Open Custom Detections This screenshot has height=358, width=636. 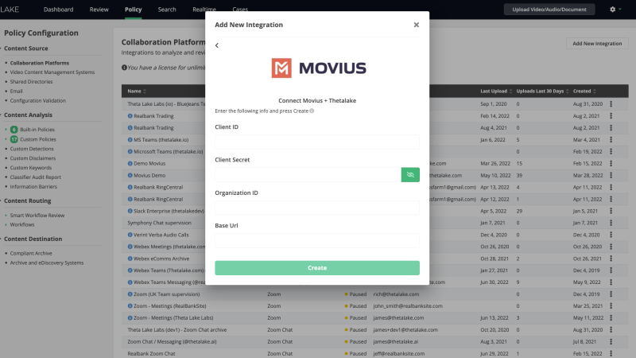point(32,149)
